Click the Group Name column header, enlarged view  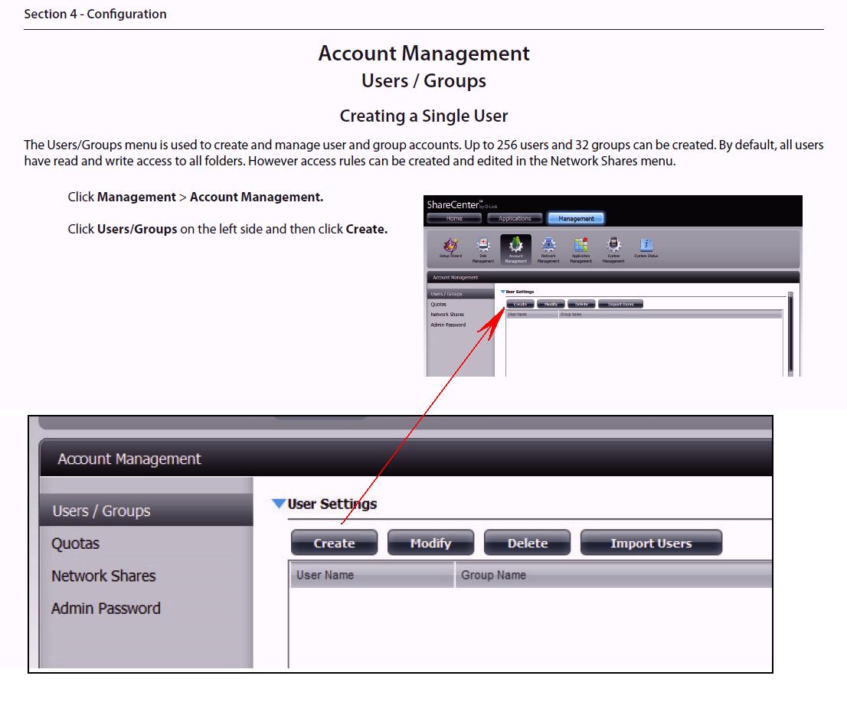coord(614,575)
